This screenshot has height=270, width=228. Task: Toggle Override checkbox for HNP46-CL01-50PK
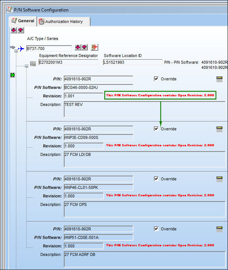click(x=156, y=179)
